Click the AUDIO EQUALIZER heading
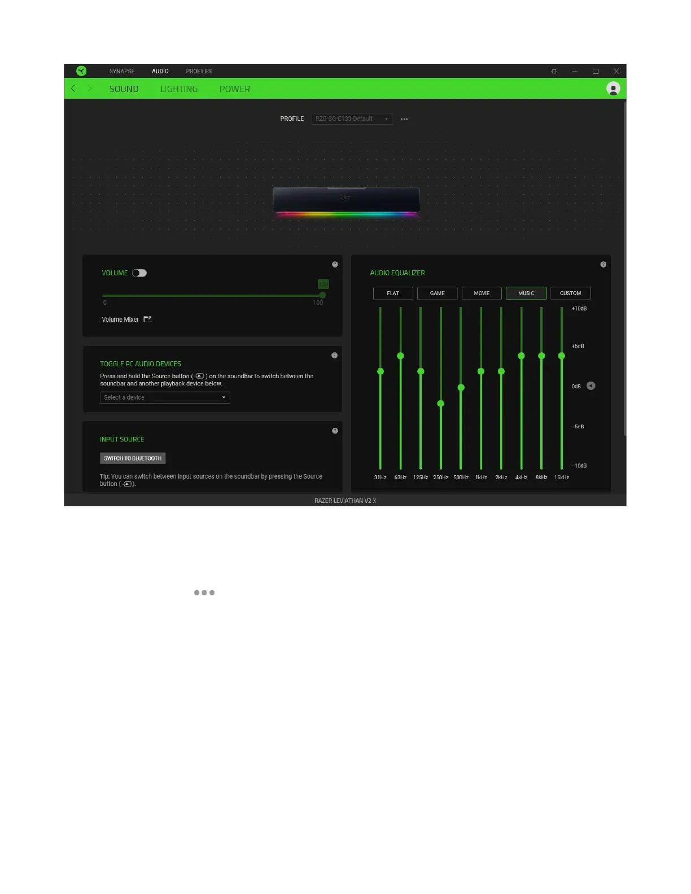 (x=397, y=273)
